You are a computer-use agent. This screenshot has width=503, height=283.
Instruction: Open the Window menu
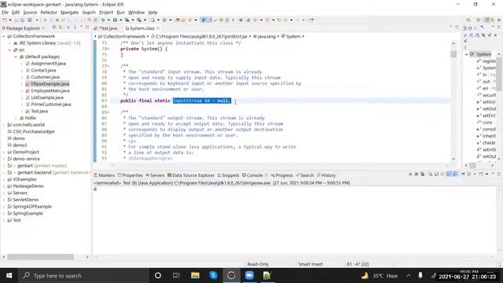pyautogui.click(x=136, y=13)
